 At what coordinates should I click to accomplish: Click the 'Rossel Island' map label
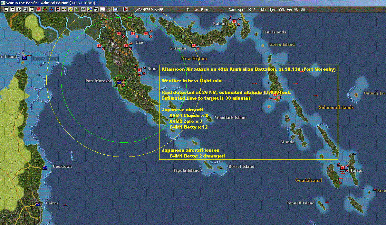(x=241, y=166)
